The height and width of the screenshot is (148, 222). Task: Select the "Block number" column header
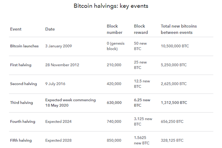coord(113,29)
